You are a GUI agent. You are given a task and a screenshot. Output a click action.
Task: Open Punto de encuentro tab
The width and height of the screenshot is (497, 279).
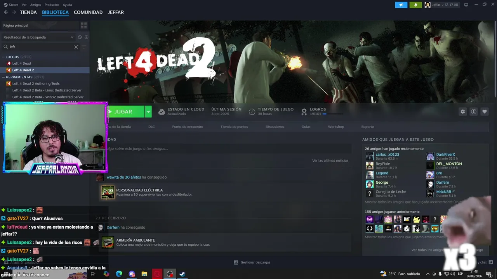[188, 127]
